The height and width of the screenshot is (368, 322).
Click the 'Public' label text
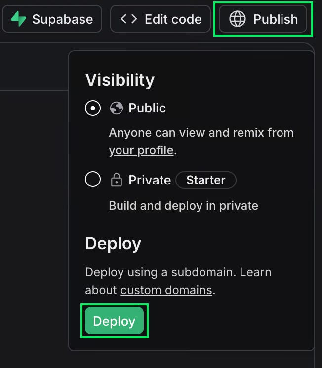click(147, 108)
